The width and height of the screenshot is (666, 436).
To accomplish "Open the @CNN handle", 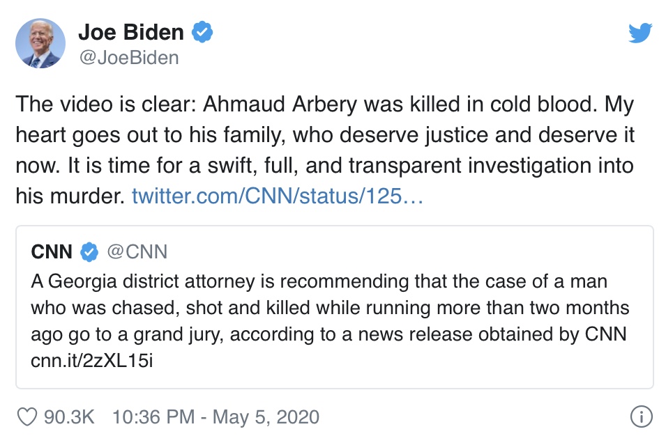I will click(x=137, y=252).
